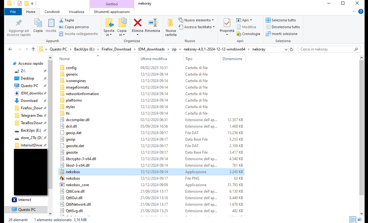Viewport: 368px width, 223px height.
Task: Go back with the left arrow
Action: pyautogui.click(x=10, y=49)
